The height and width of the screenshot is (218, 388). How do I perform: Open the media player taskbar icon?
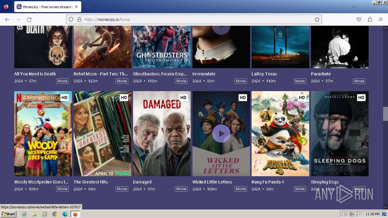(45, 214)
